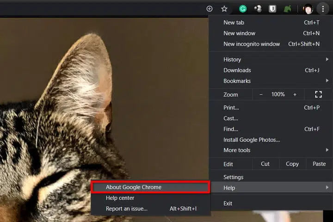Click the Copy button in Edit row
The height and width of the screenshot is (222, 333).
[292, 164]
